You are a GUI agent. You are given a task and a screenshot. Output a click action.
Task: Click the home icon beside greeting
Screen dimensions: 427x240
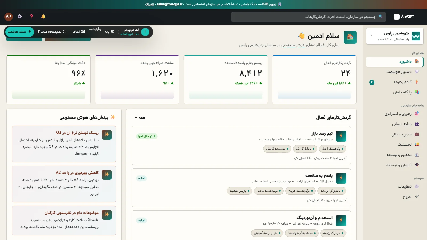pos(350,37)
